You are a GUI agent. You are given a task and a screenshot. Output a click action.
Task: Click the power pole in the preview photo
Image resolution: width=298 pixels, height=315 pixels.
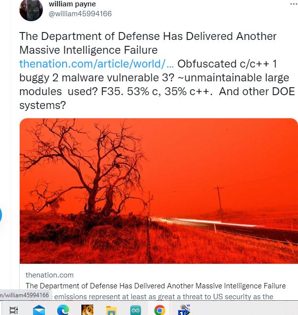point(219,203)
